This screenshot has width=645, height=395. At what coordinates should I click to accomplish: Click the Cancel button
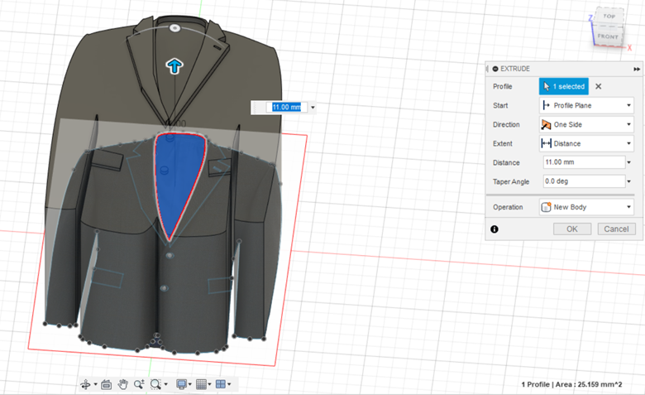pos(616,229)
